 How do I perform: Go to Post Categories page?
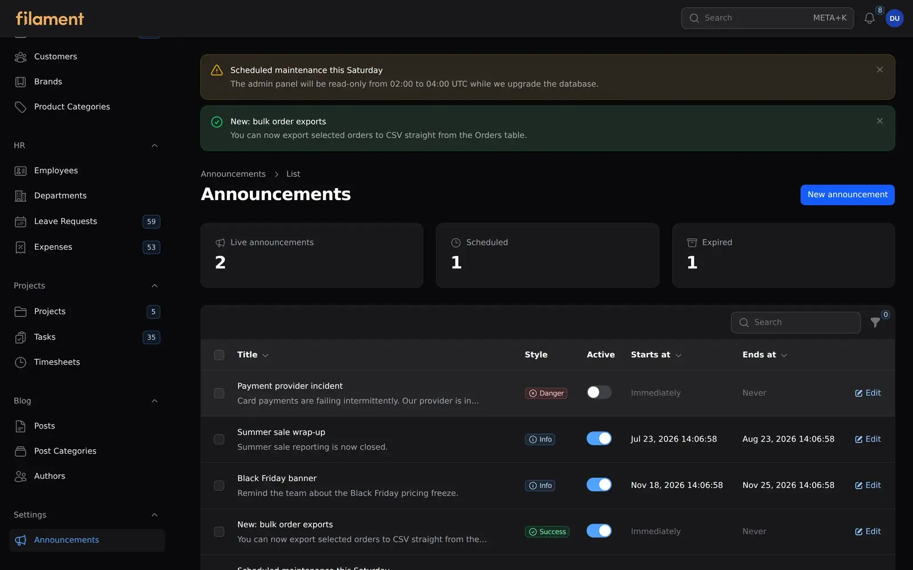tap(87, 451)
